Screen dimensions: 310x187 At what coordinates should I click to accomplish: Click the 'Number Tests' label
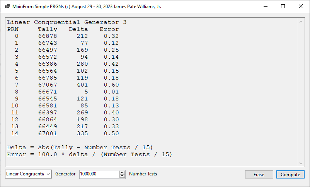click(143, 174)
